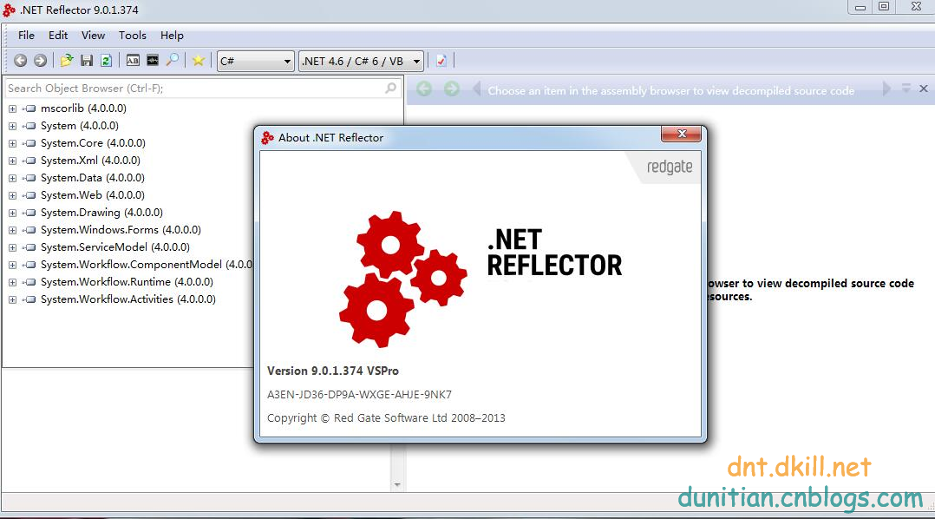
Task: Click the assembly browser scroll down arrow
Action: [x=397, y=485]
